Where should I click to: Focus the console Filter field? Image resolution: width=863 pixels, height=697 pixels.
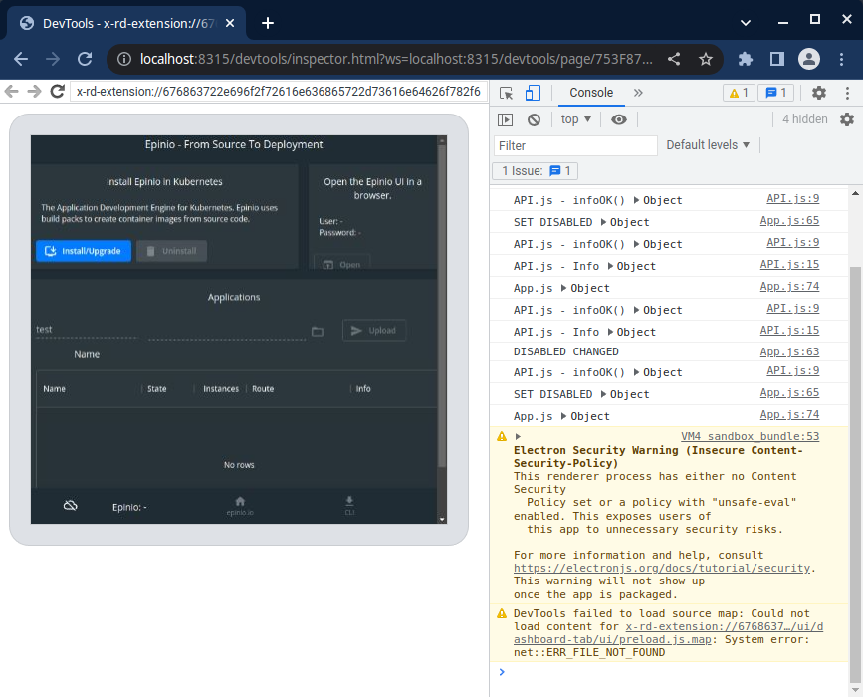point(575,146)
